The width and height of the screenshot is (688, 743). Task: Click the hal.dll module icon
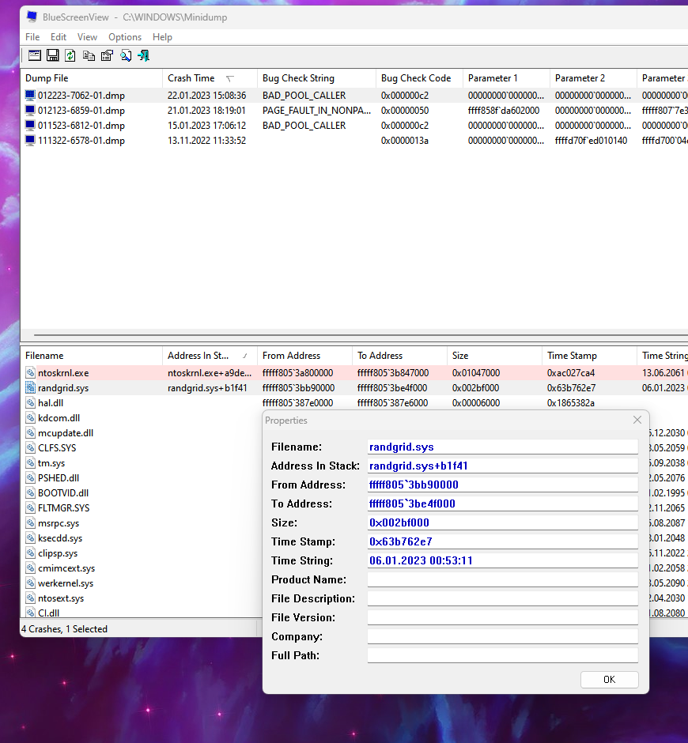tap(30, 403)
